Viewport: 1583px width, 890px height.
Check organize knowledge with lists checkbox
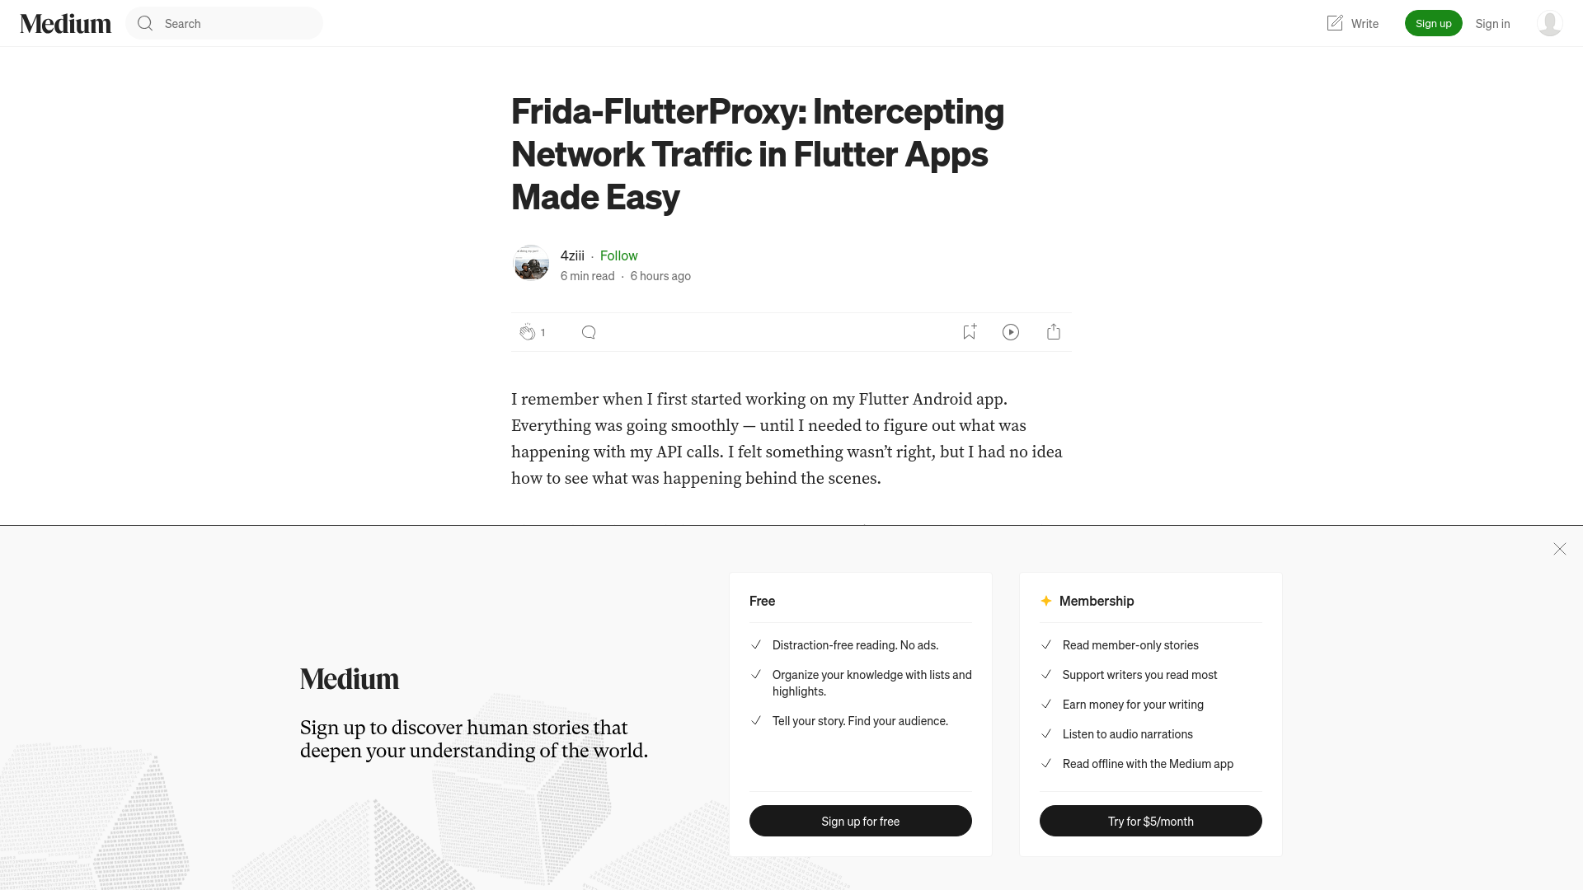754,674
